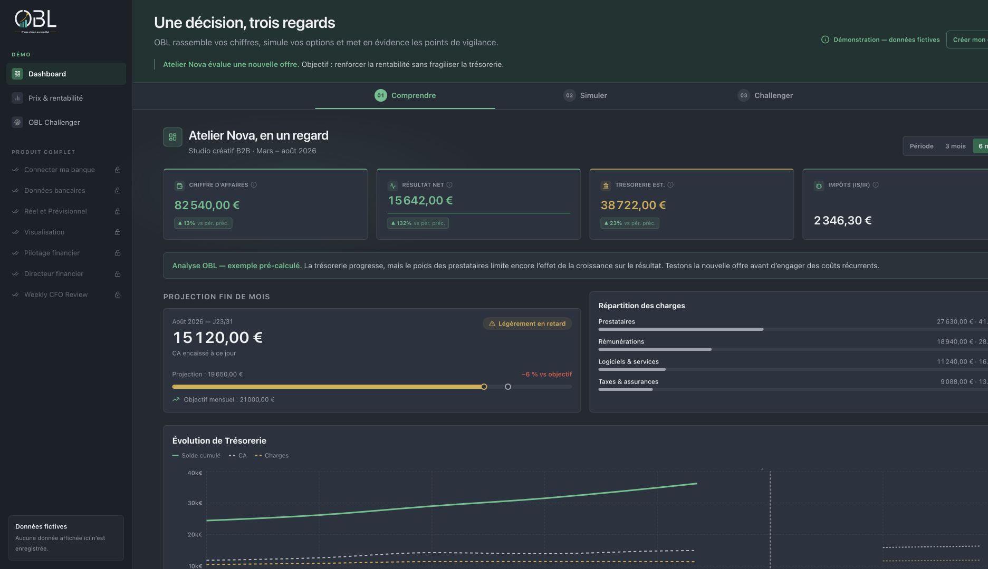The width and height of the screenshot is (988, 569).
Task: Open the Simuler step tab
Action: point(585,95)
